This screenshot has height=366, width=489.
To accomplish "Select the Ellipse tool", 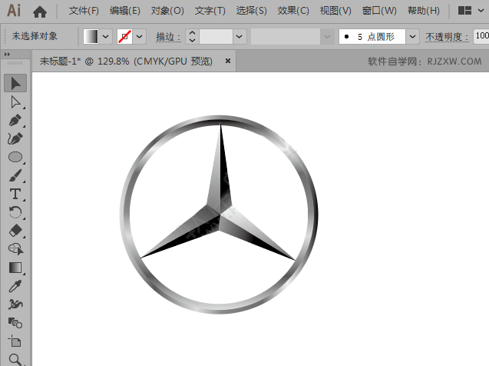I will click(x=15, y=157).
